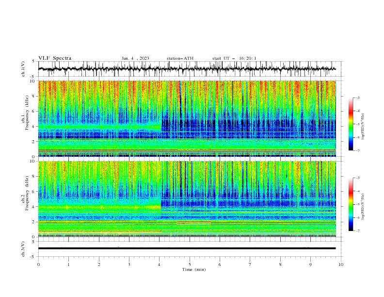Click the ch.1 voltage waveform trace

(187, 69)
